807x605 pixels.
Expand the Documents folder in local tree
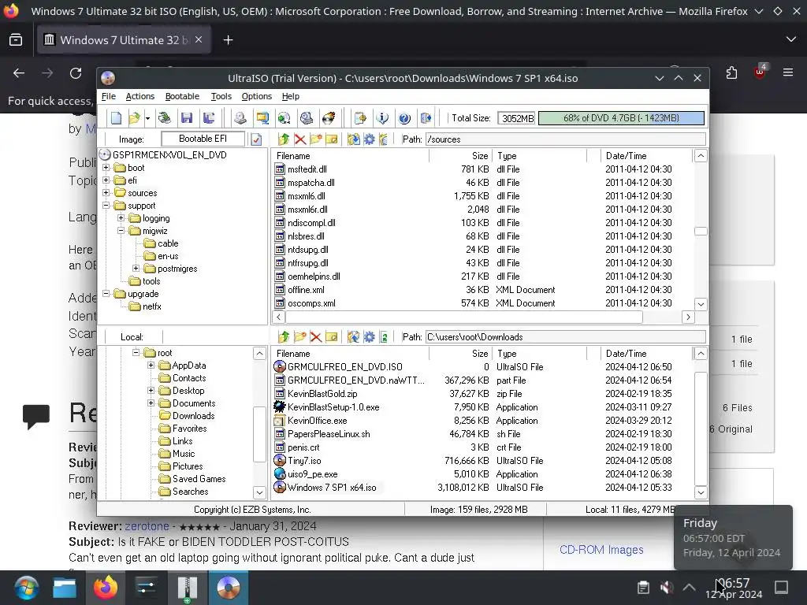point(151,403)
